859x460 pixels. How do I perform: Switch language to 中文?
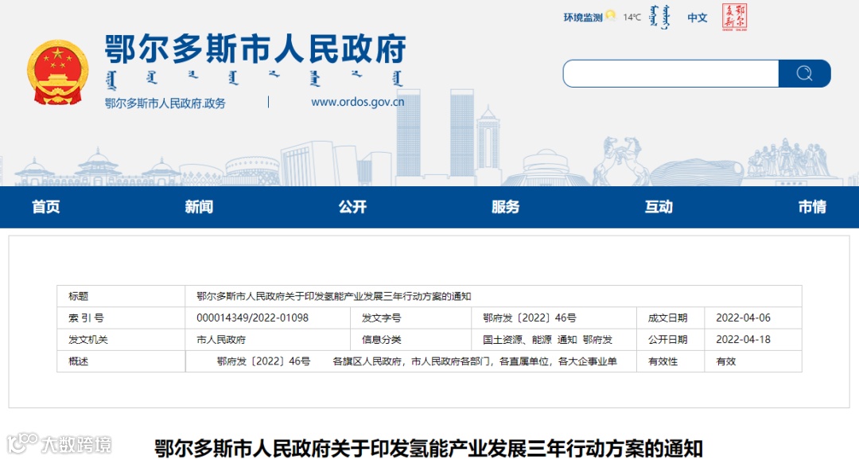(x=698, y=18)
